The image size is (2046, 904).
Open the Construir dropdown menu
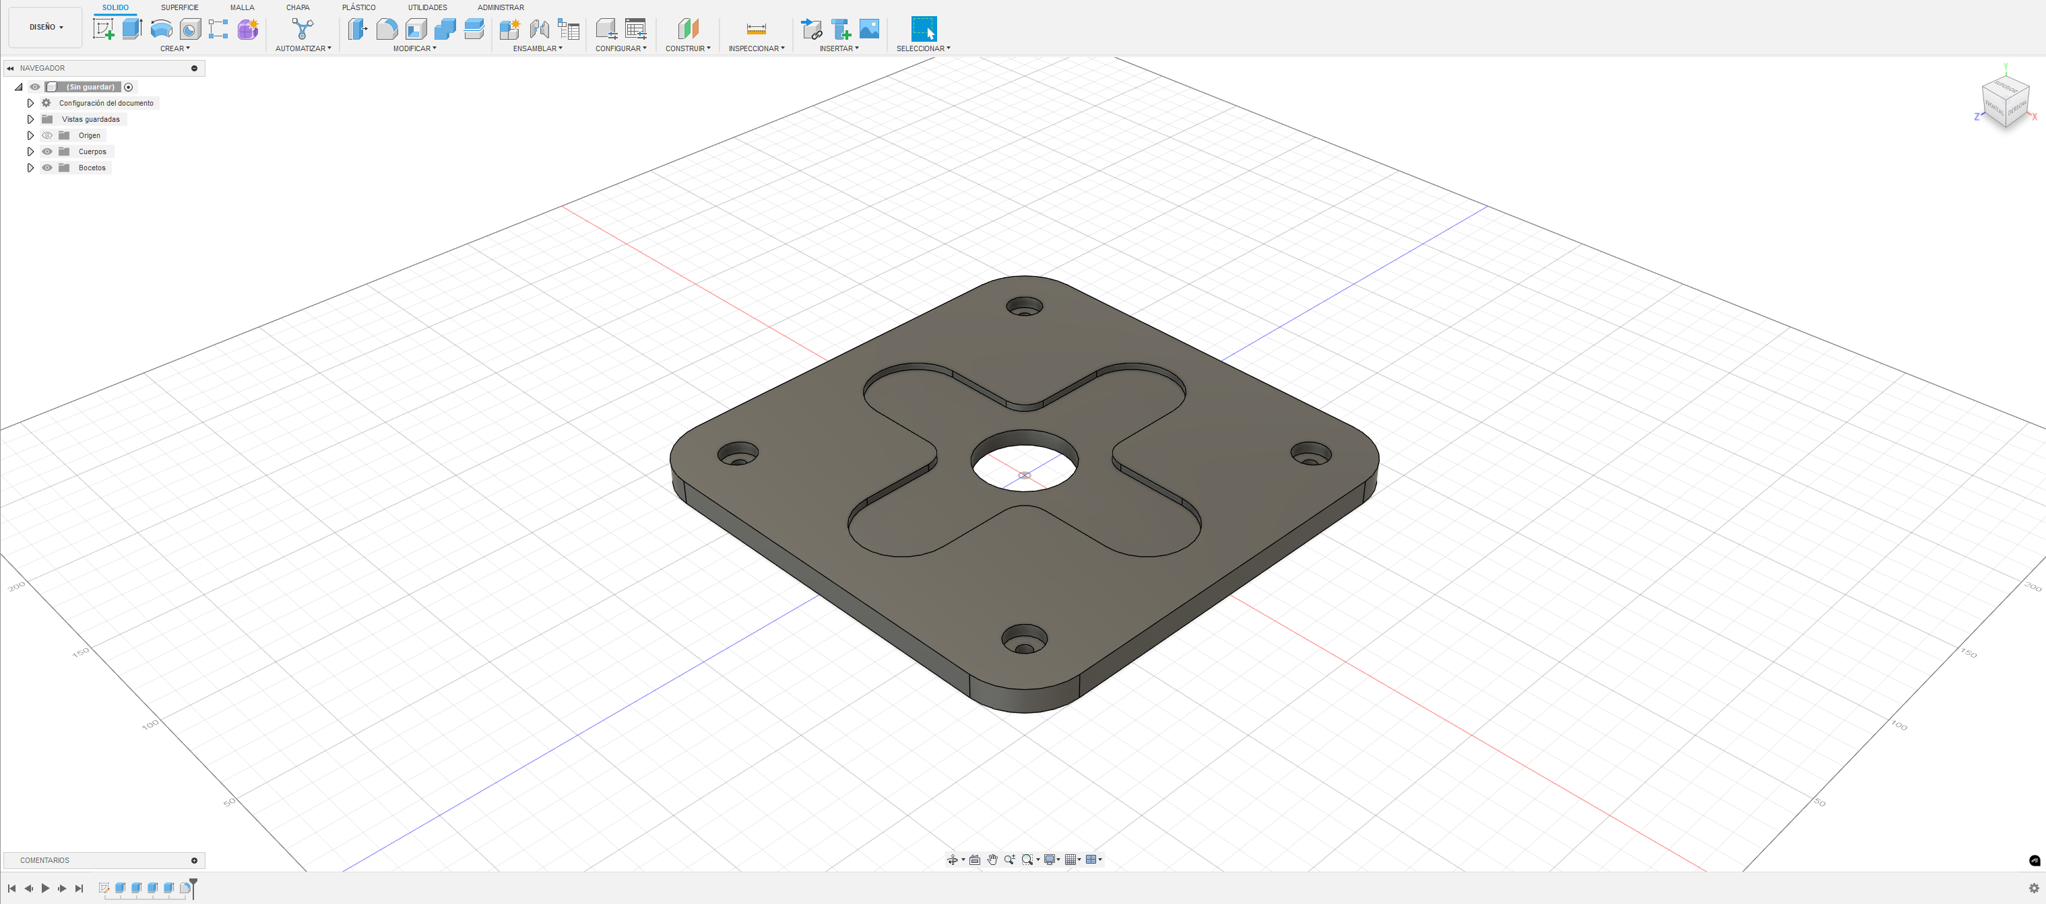coord(688,48)
